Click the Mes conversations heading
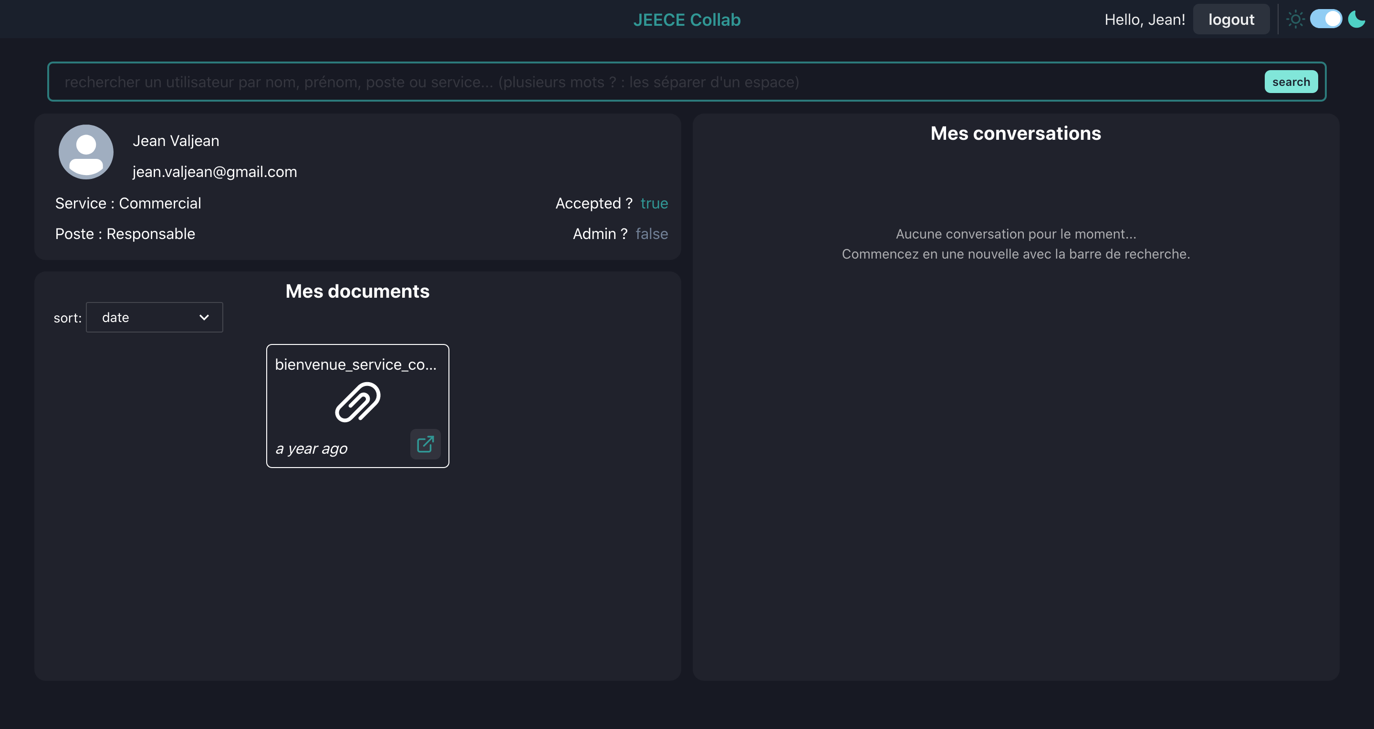The image size is (1374, 729). point(1015,133)
